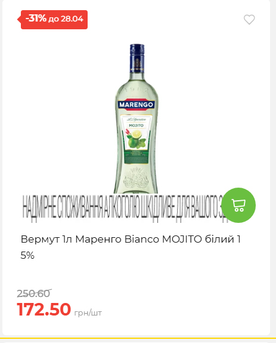Click the '5%' second title line
This screenshot has height=343, width=276.
click(x=27, y=255)
